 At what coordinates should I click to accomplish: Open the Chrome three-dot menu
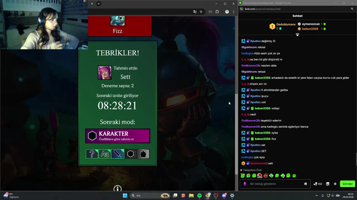pyautogui.click(x=234, y=12)
